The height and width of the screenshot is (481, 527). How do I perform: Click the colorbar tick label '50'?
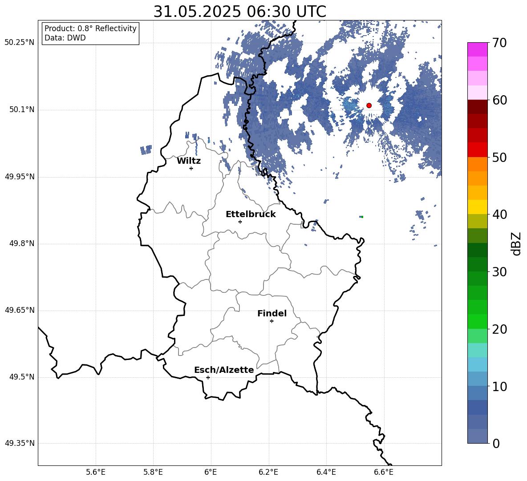pyautogui.click(x=499, y=158)
